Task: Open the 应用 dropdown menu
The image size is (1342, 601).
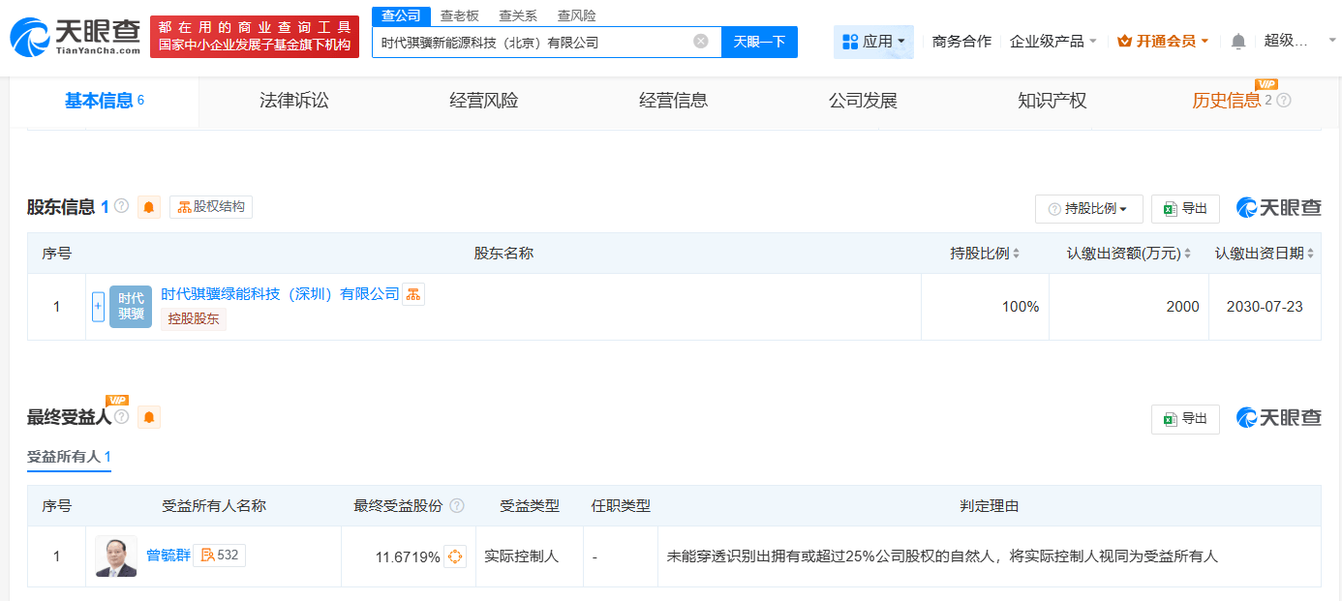Action: tap(873, 41)
